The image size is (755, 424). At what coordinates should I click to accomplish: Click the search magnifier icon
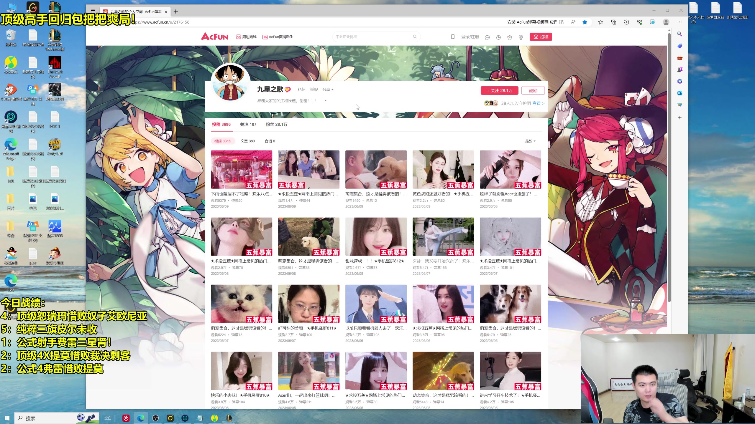pos(415,37)
